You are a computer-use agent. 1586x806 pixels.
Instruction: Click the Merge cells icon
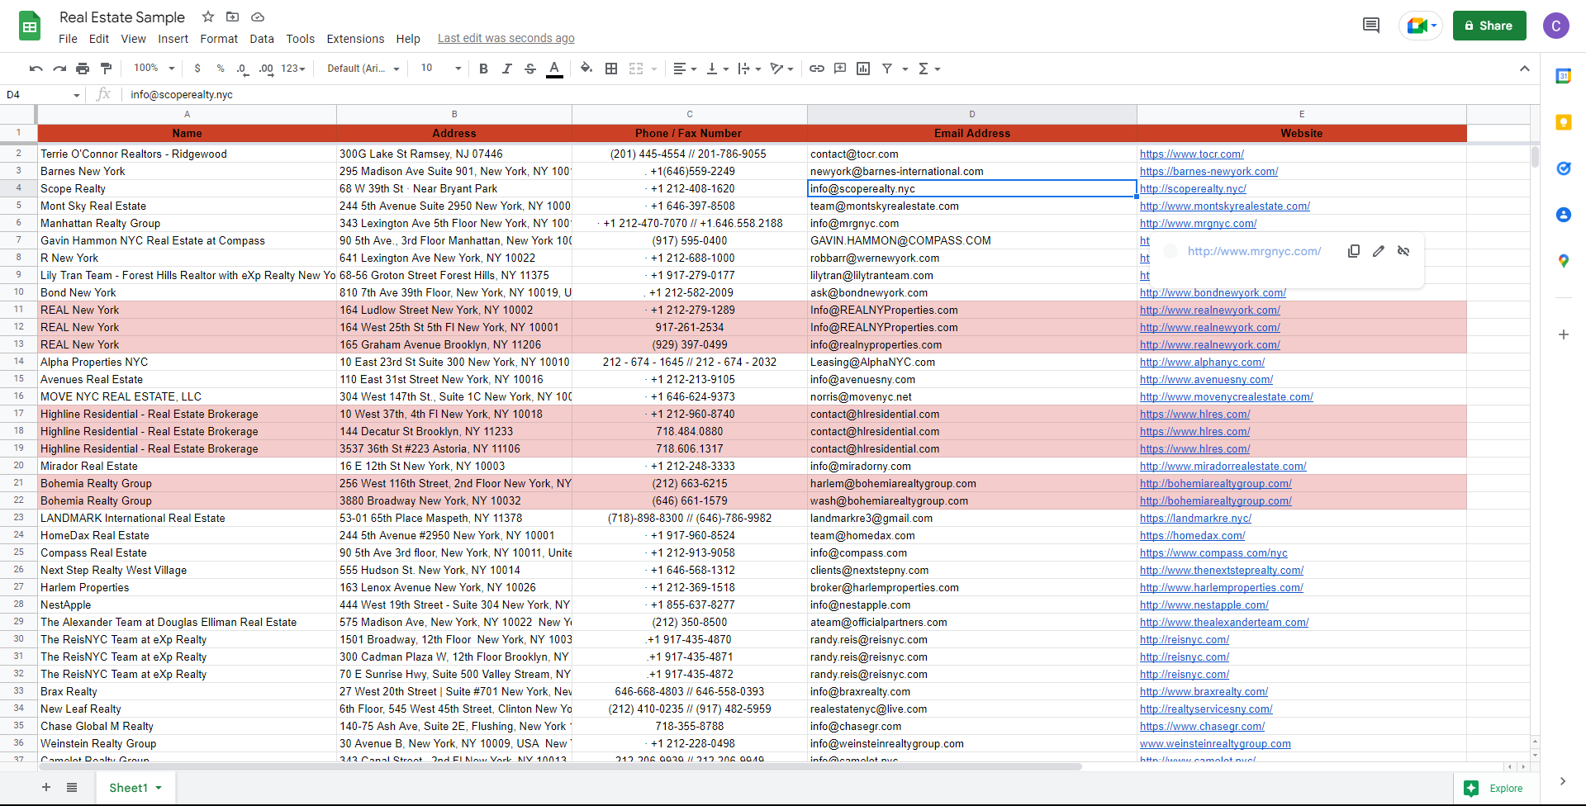636,69
